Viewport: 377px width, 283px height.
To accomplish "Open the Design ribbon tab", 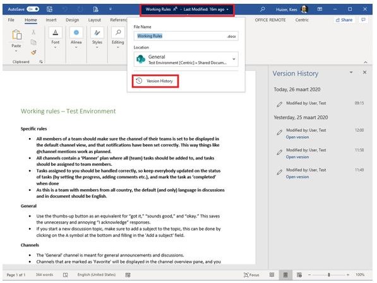I will click(x=73, y=20).
